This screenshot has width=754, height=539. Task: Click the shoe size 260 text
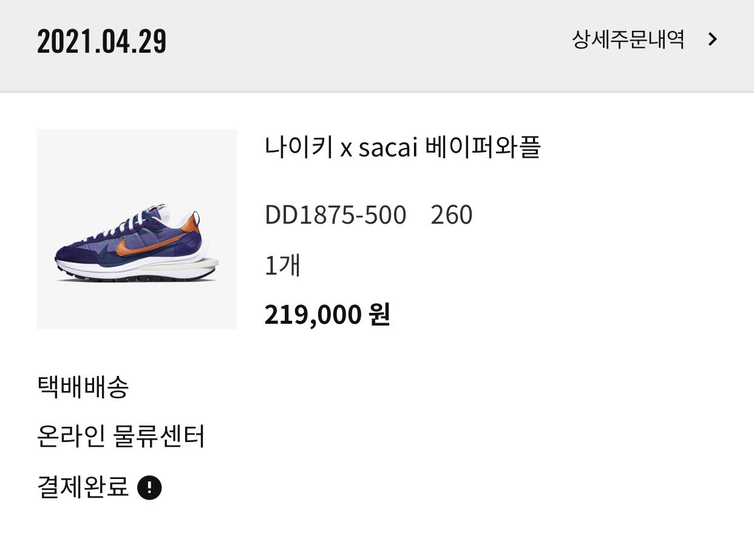click(x=451, y=215)
